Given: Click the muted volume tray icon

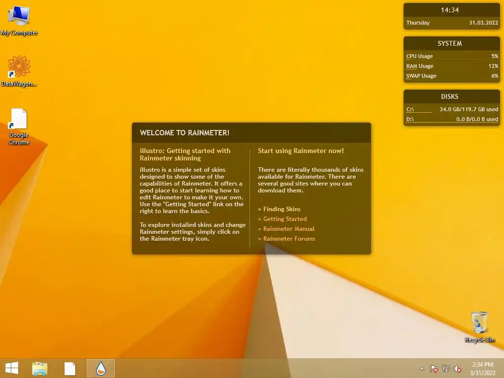Looking at the screenshot, I should tap(457, 369).
